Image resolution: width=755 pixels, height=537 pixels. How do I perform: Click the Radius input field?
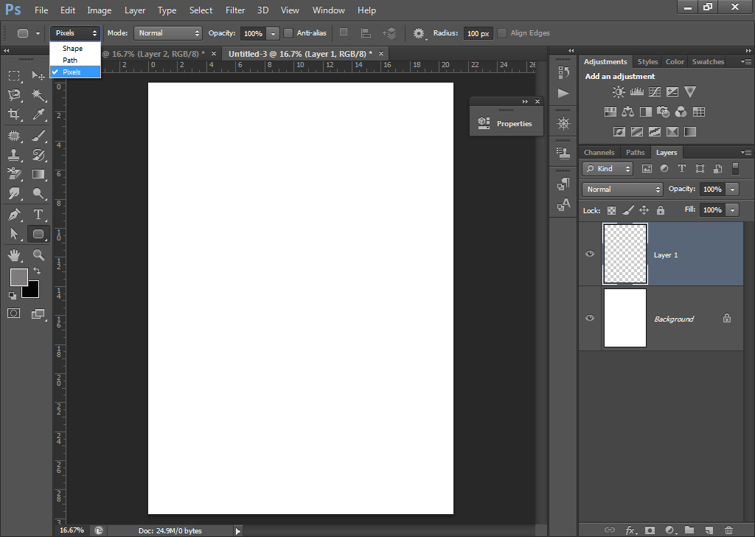(x=478, y=33)
